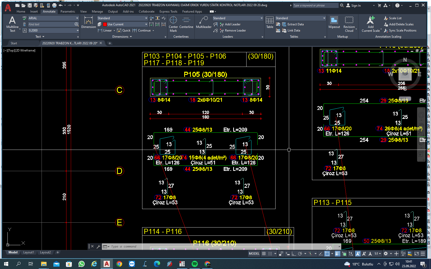Click the command line customize wrench icon
The image size is (431, 269).
click(x=98, y=246)
